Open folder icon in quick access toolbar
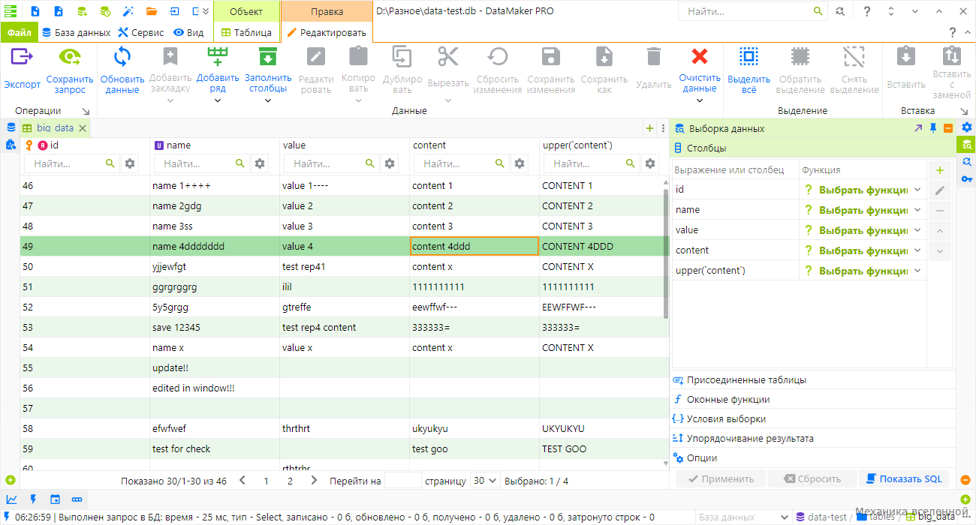 click(x=152, y=11)
